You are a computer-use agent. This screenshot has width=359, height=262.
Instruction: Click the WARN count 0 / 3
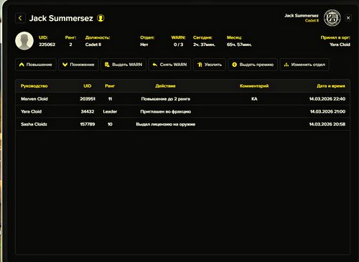[179, 45]
